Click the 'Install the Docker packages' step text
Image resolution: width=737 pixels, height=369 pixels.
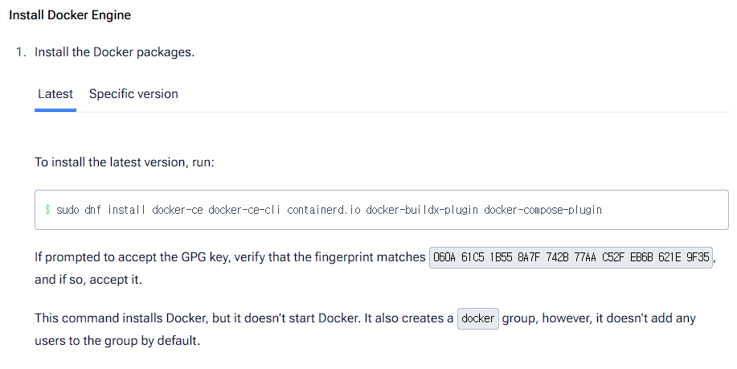click(x=114, y=53)
